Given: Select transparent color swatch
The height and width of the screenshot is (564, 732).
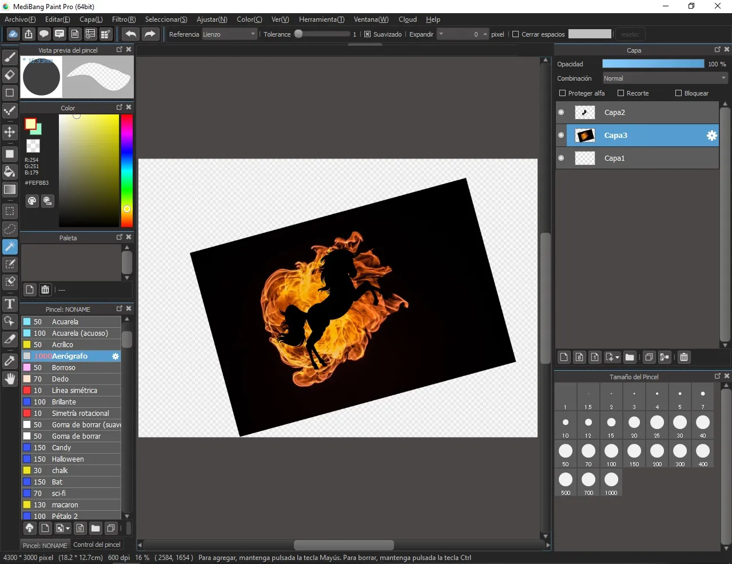Looking at the screenshot, I should [33, 145].
